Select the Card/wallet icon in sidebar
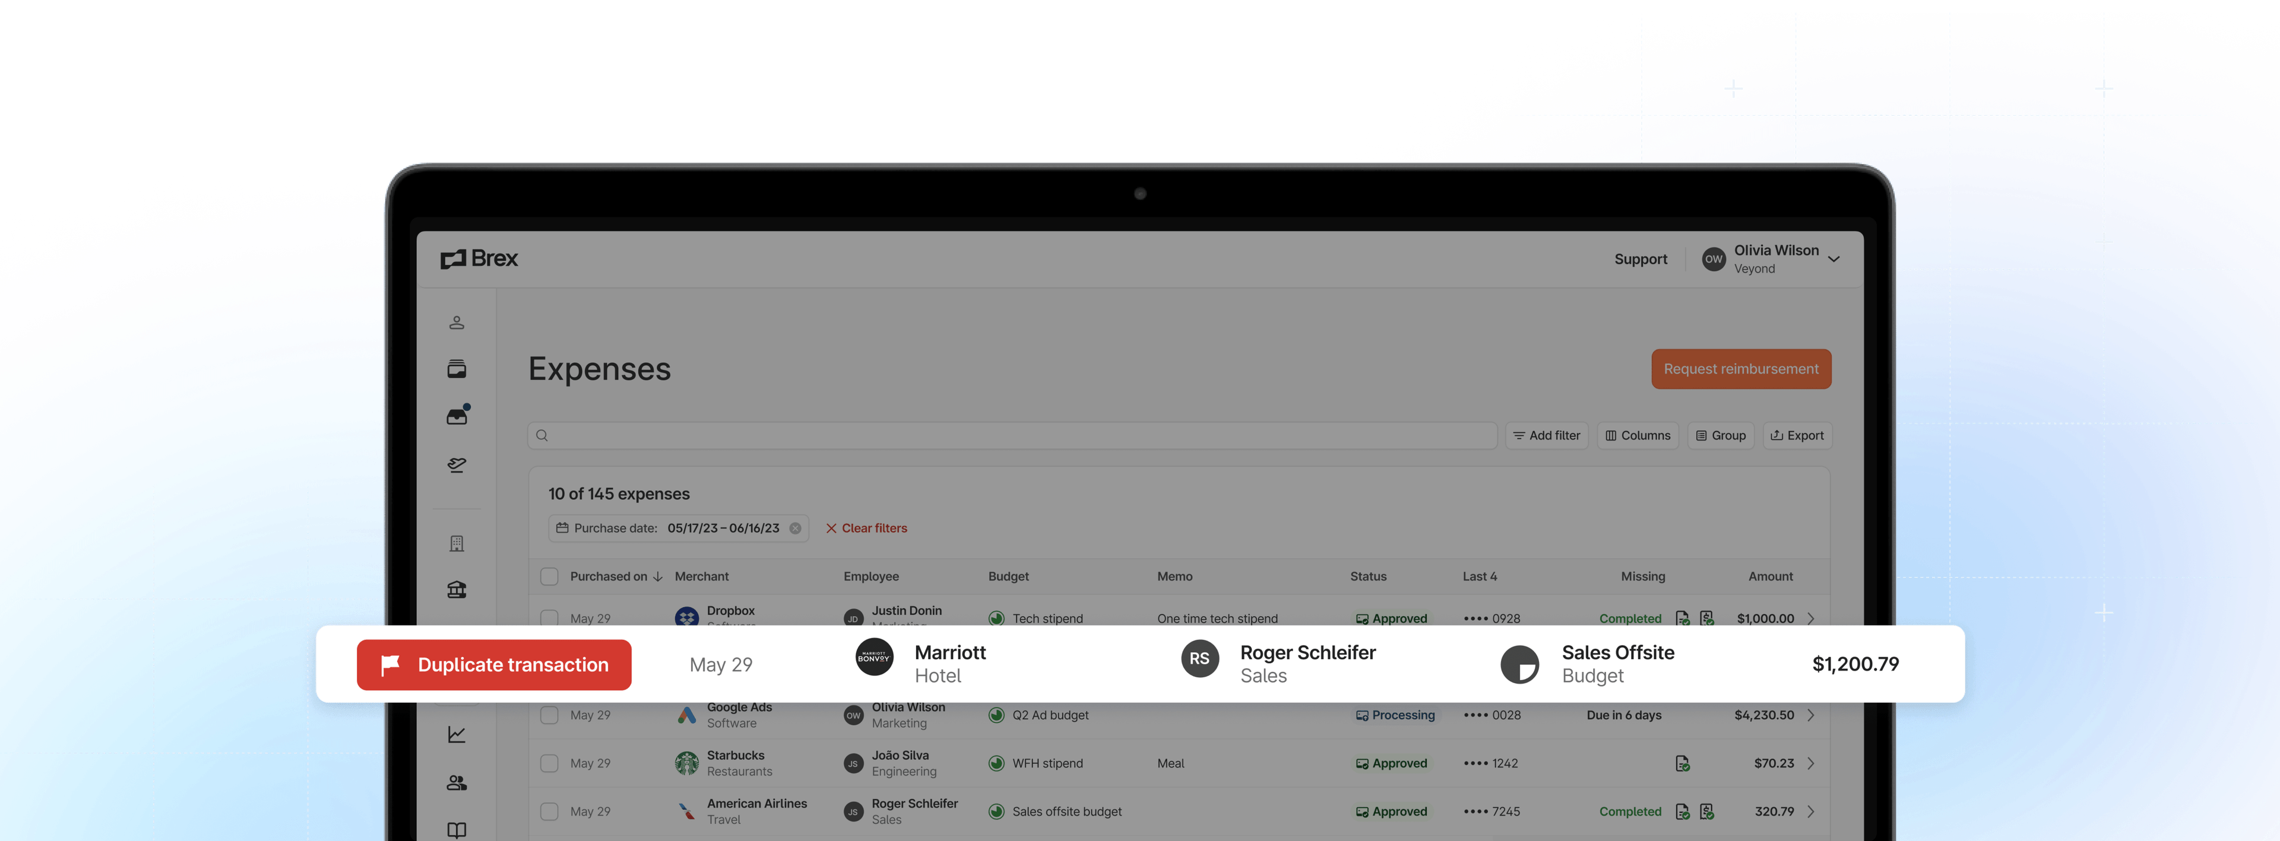2280x841 pixels. pyautogui.click(x=457, y=369)
